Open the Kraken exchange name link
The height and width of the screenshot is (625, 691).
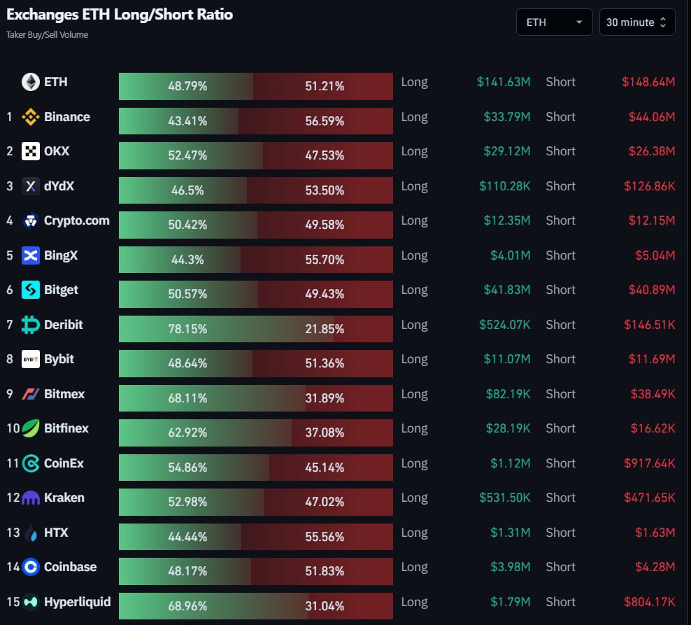[x=64, y=498]
